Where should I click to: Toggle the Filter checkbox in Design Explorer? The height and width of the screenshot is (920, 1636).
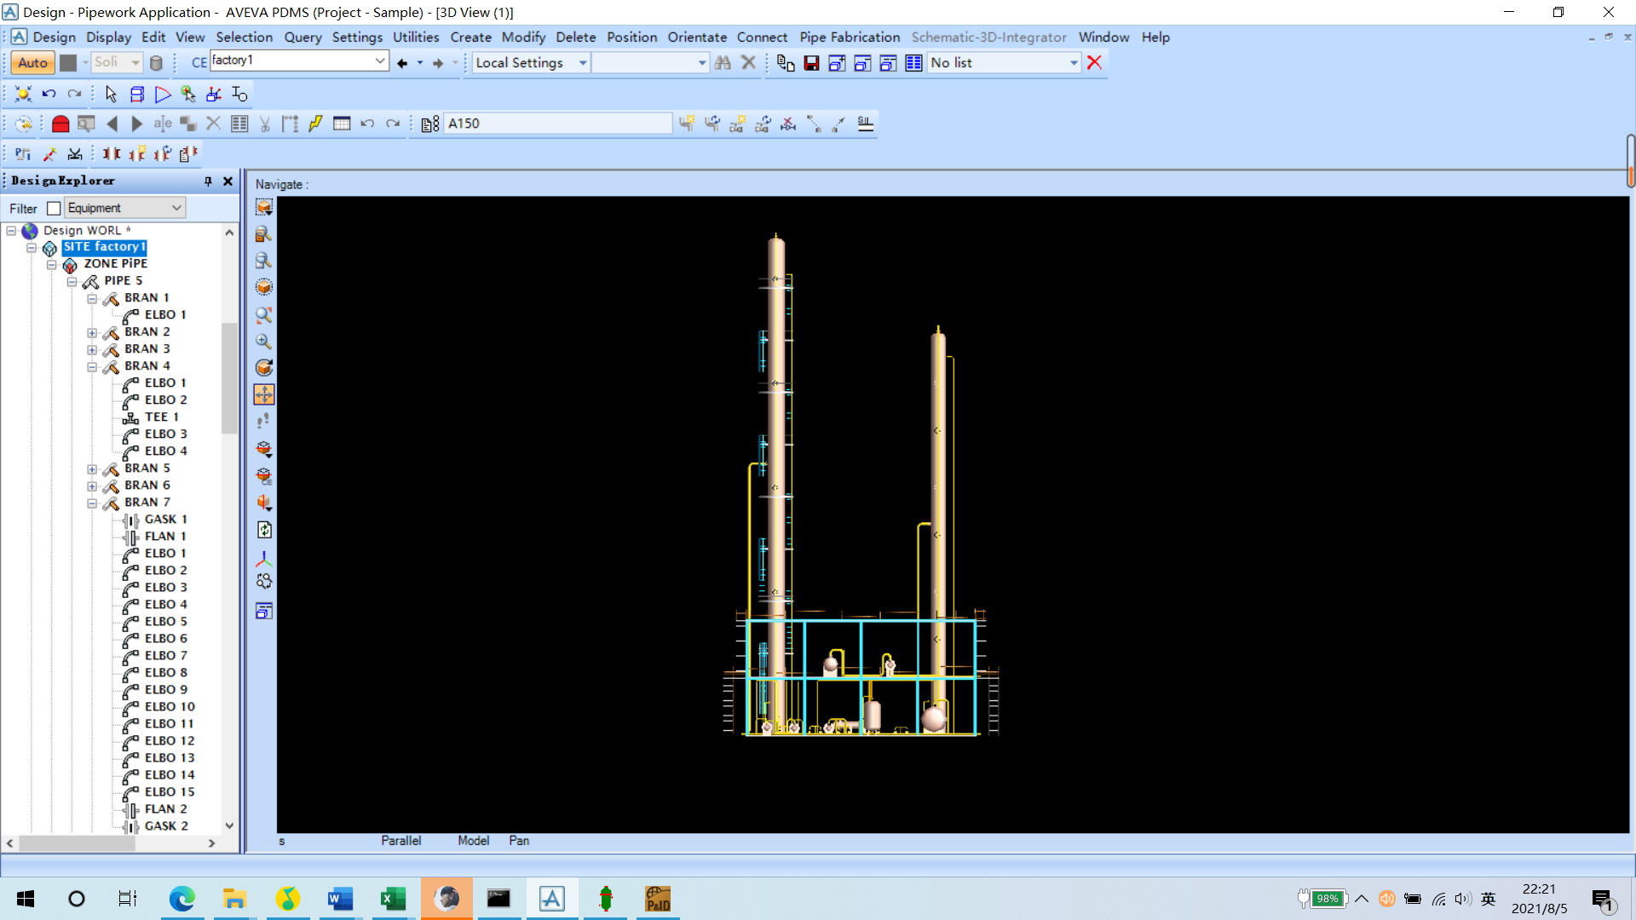(x=54, y=209)
